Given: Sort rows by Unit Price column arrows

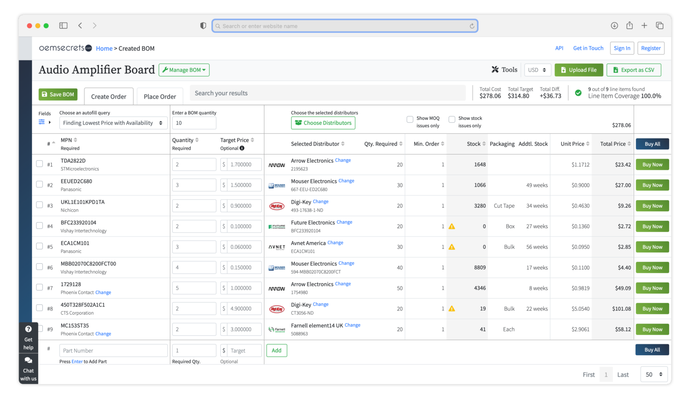Looking at the screenshot, I should 588,143.
